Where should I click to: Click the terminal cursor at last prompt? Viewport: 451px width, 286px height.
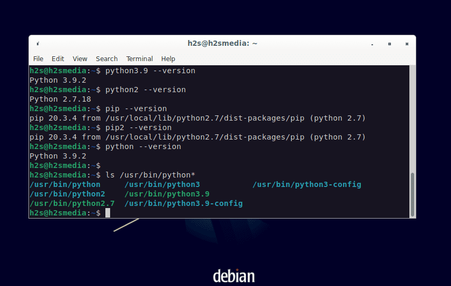point(107,213)
